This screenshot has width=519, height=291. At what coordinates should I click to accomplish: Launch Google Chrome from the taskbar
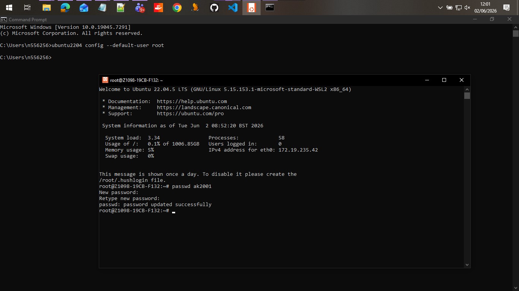[x=177, y=8]
